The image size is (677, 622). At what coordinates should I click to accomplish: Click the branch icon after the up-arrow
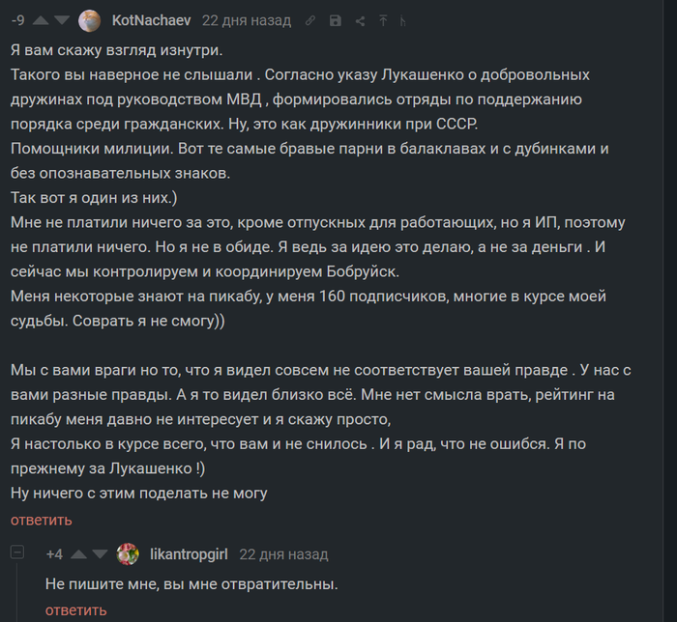tap(402, 20)
